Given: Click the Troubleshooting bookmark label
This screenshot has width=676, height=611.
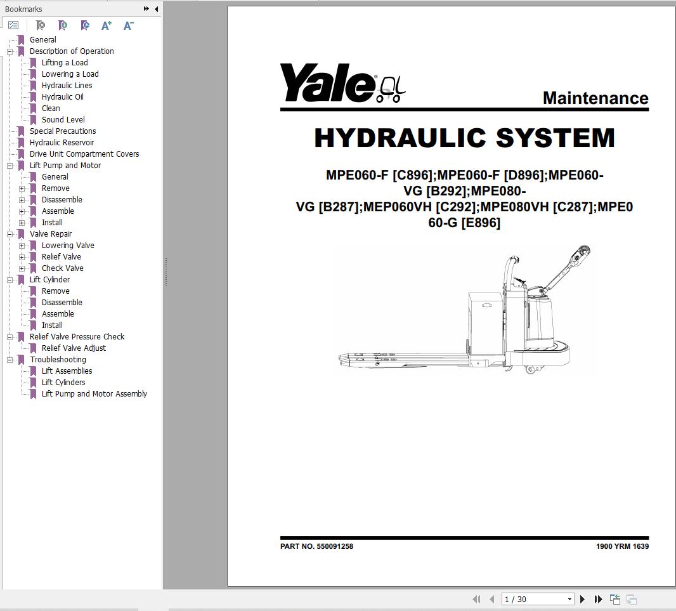Looking at the screenshot, I should 58,360.
